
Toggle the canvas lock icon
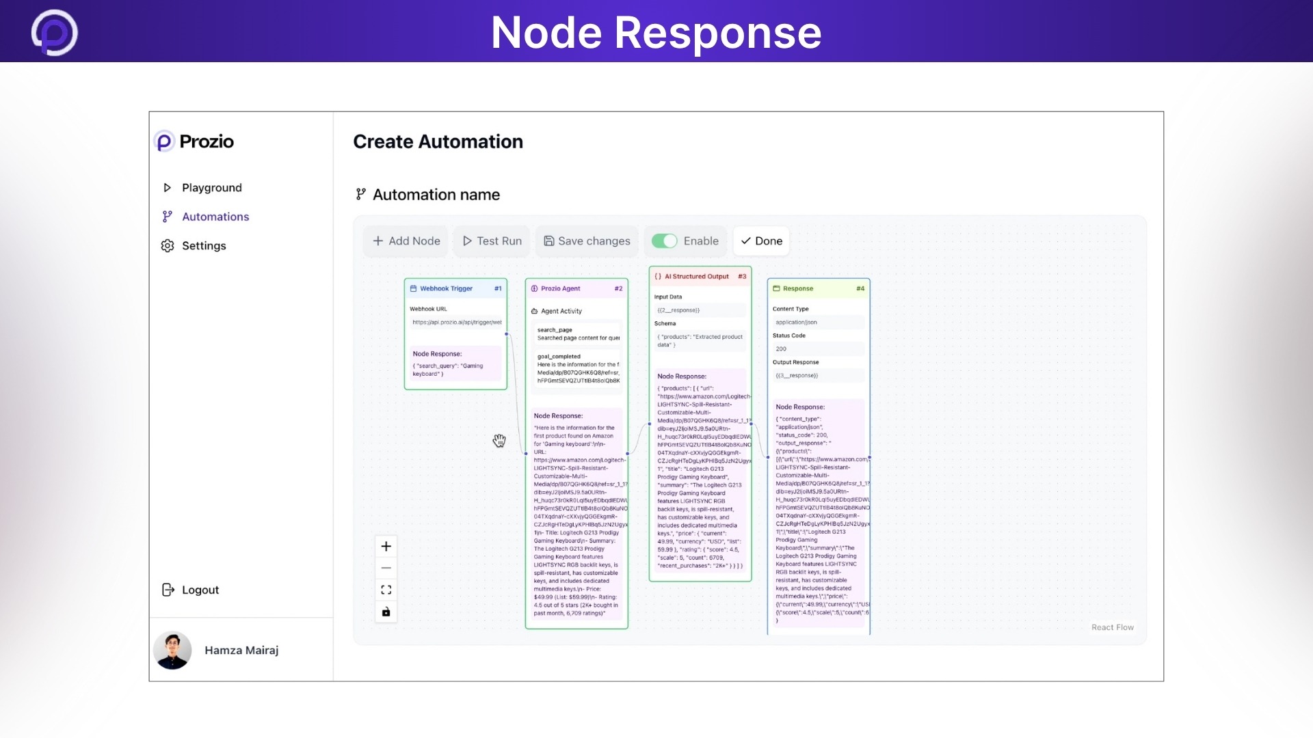[386, 612]
